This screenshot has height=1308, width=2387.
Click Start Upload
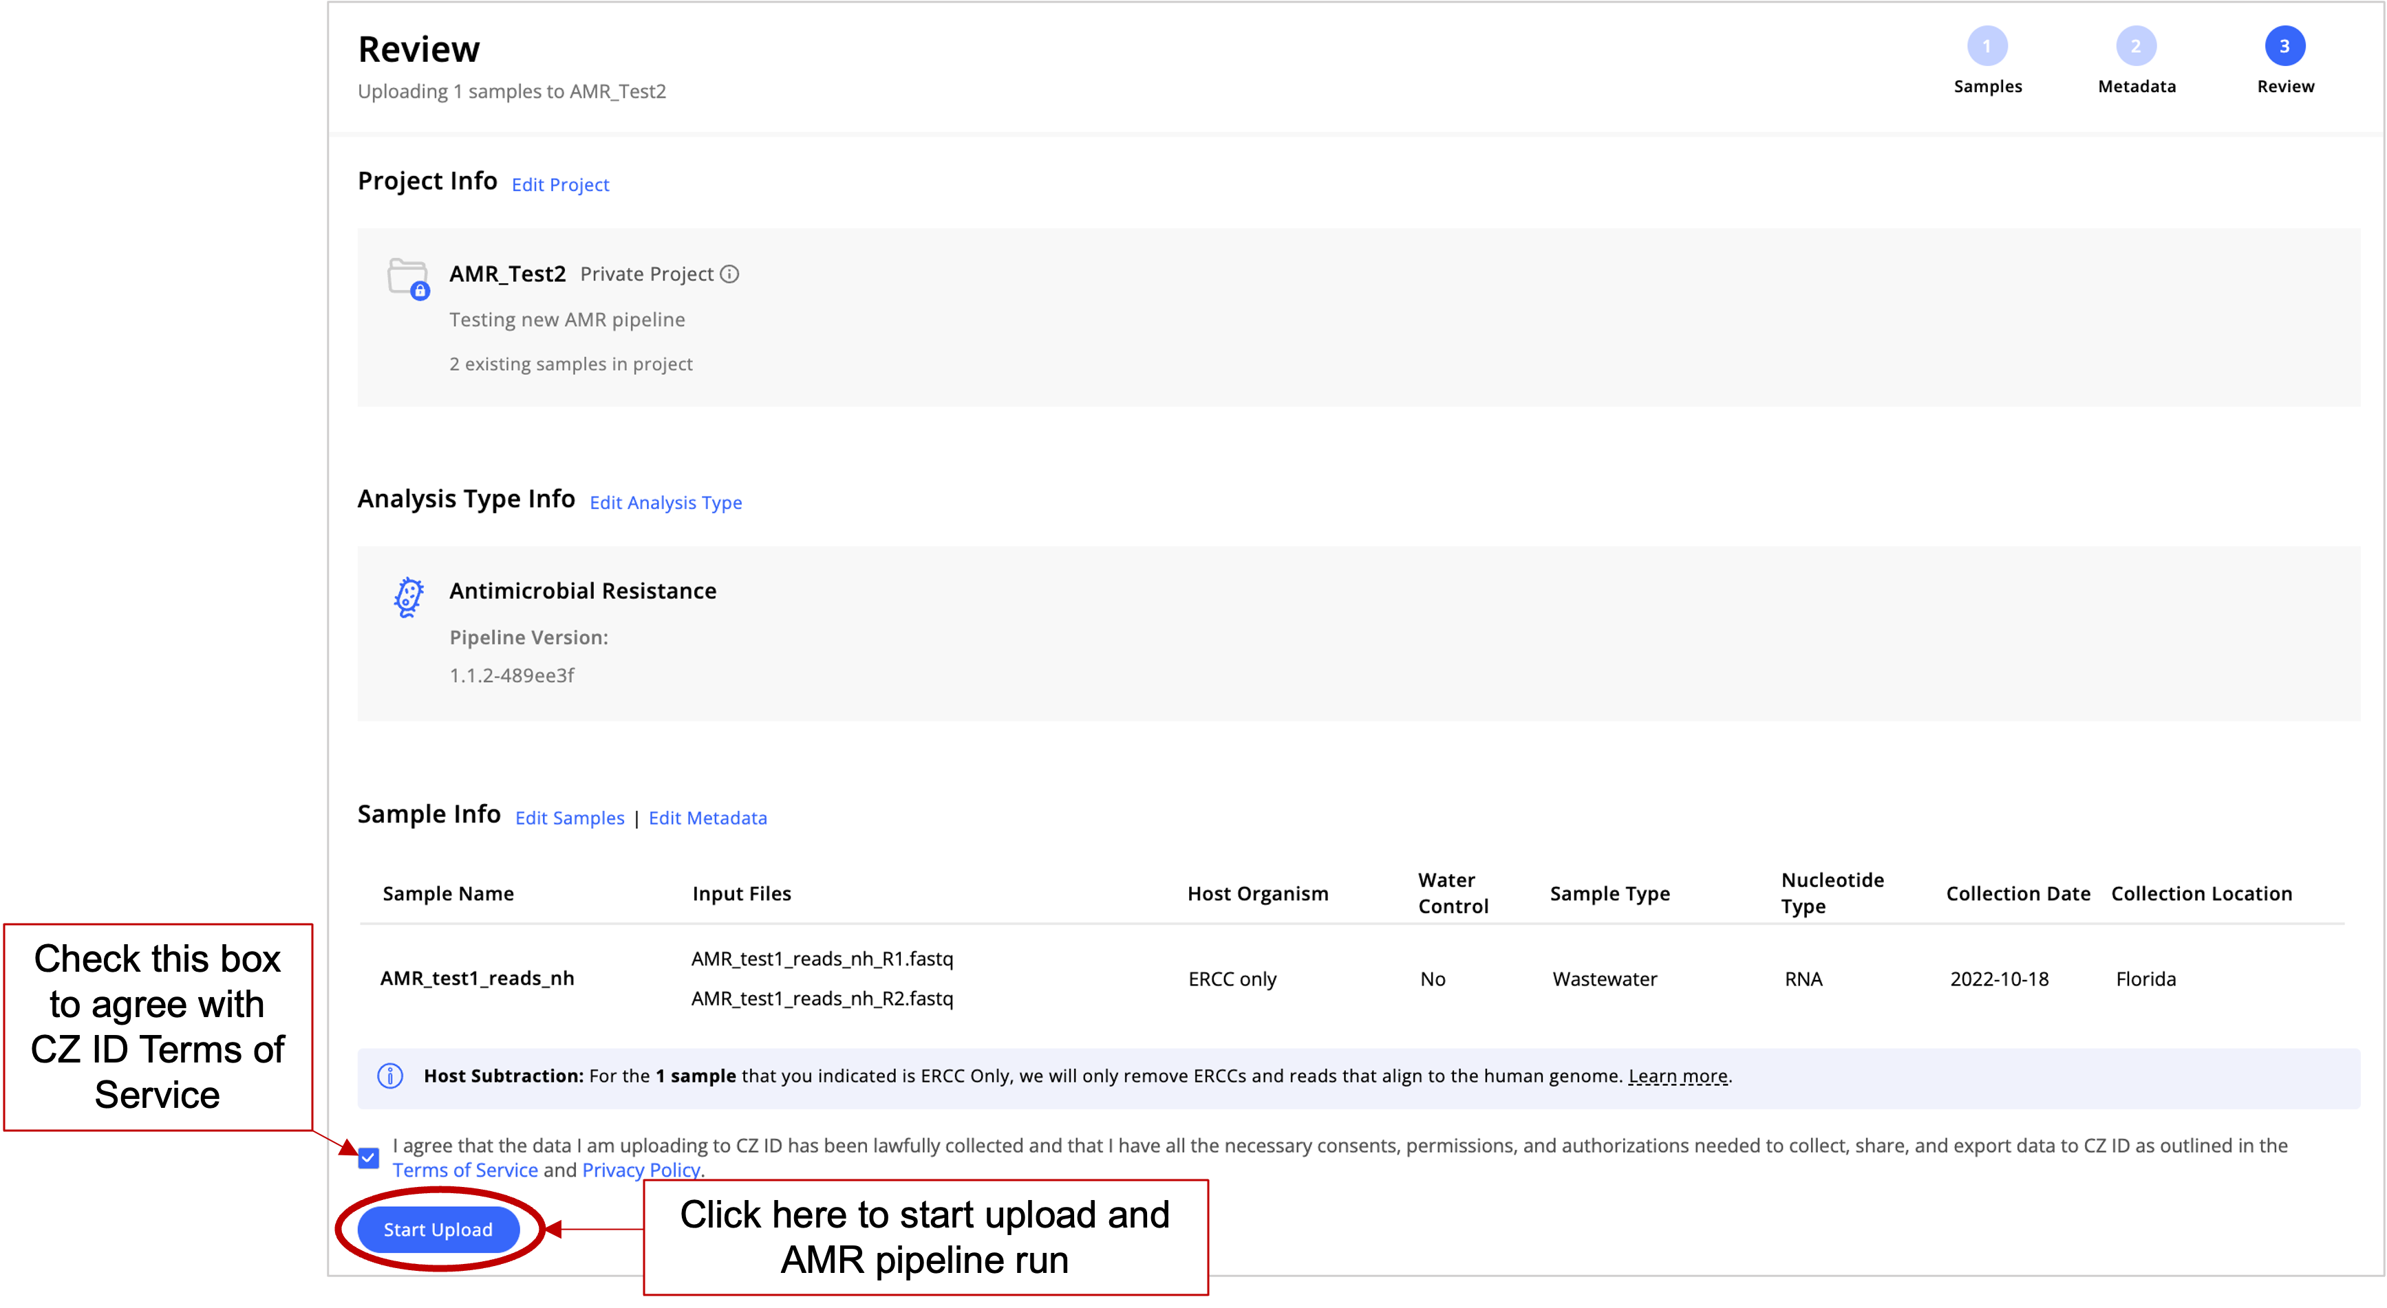tap(438, 1230)
